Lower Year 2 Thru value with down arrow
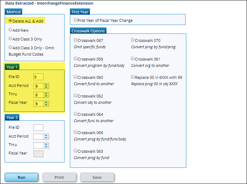Viewport: 247px width, 184px height. point(46,147)
